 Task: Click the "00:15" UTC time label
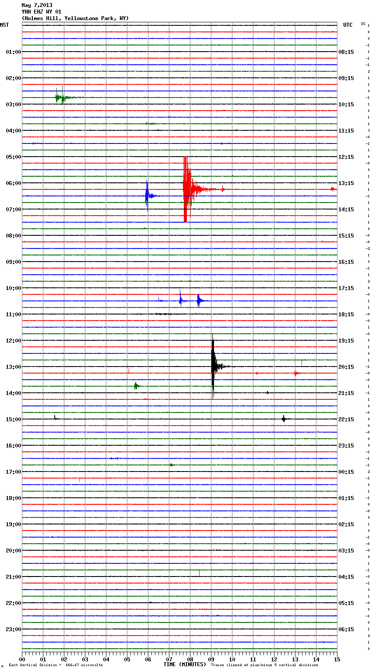click(346, 472)
